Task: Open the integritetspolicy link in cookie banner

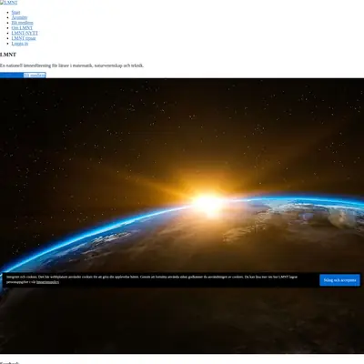Action: click(47, 282)
